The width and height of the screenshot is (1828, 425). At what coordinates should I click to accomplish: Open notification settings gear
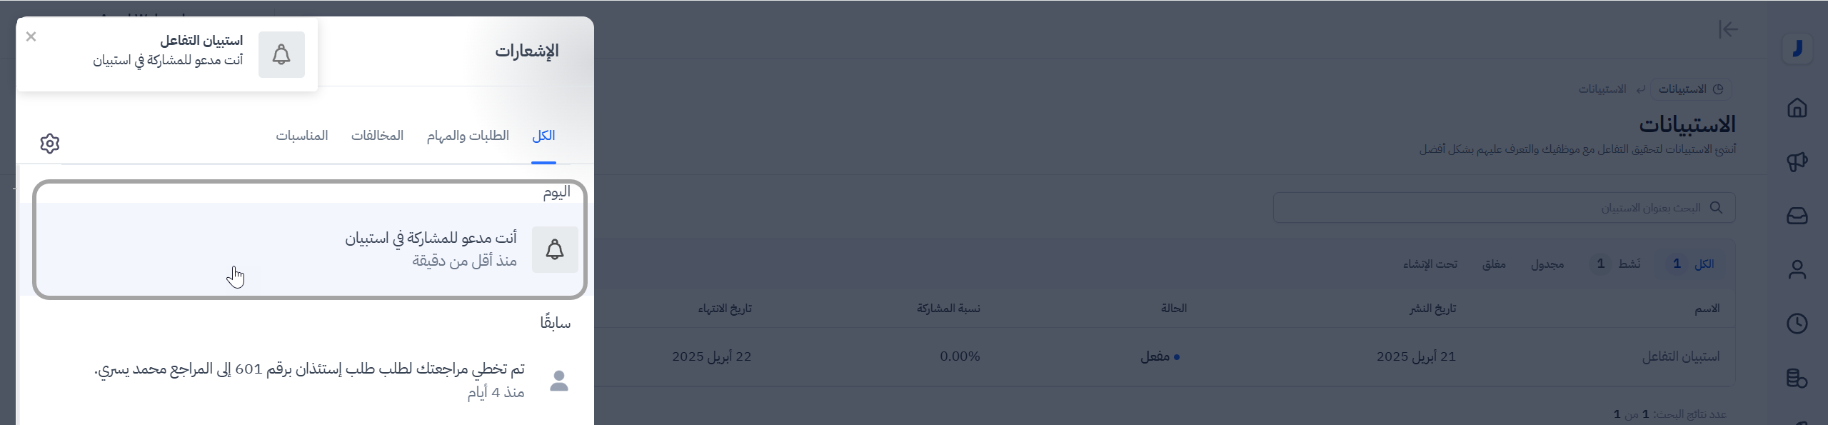pyautogui.click(x=50, y=144)
